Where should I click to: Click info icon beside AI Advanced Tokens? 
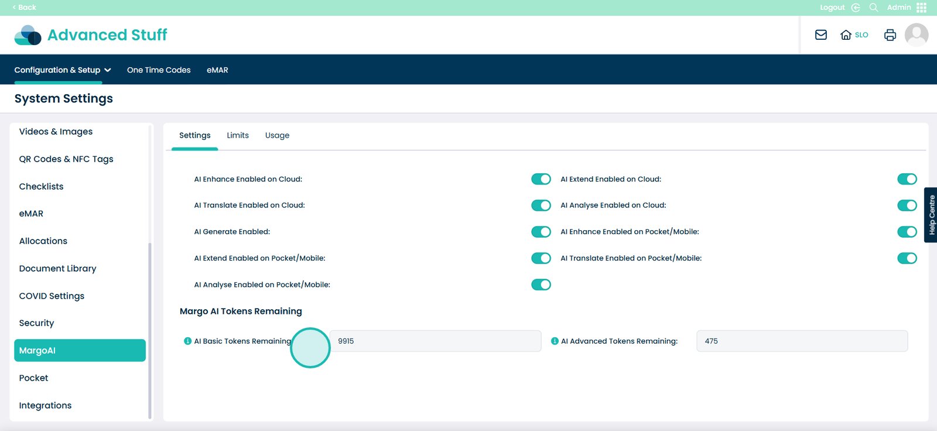[554, 341]
